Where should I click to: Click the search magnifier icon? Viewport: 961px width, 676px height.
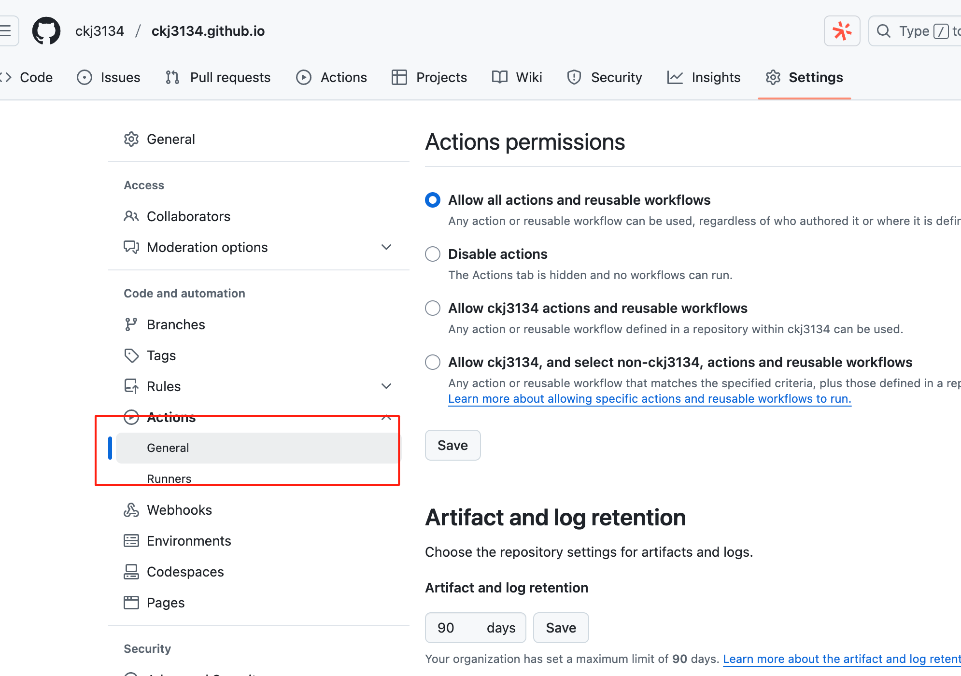(x=883, y=31)
